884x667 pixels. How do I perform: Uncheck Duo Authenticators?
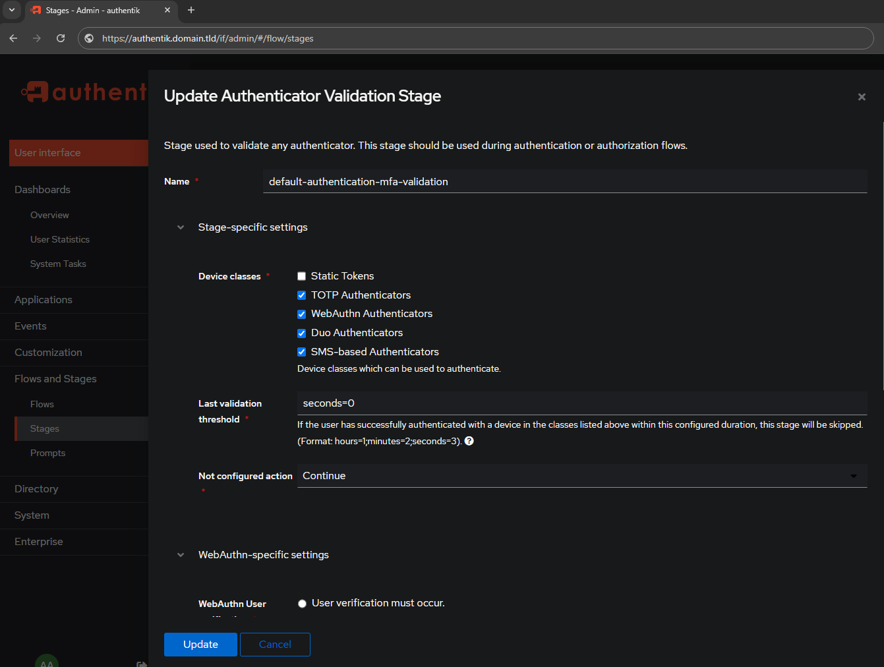[x=301, y=333]
